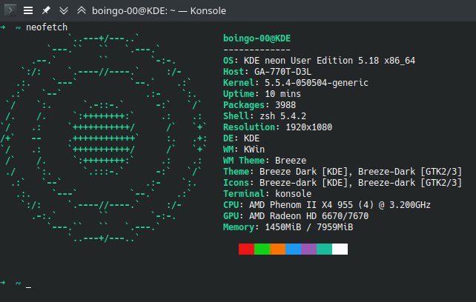
Task: Click the GPU line 'AMD Radeon HD 6670/7670'
Action: (x=308, y=216)
